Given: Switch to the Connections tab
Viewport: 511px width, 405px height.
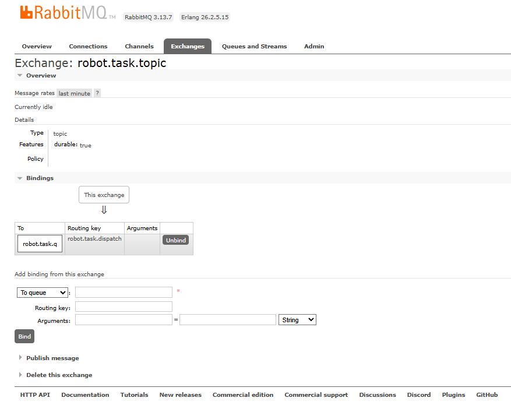Looking at the screenshot, I should point(89,46).
